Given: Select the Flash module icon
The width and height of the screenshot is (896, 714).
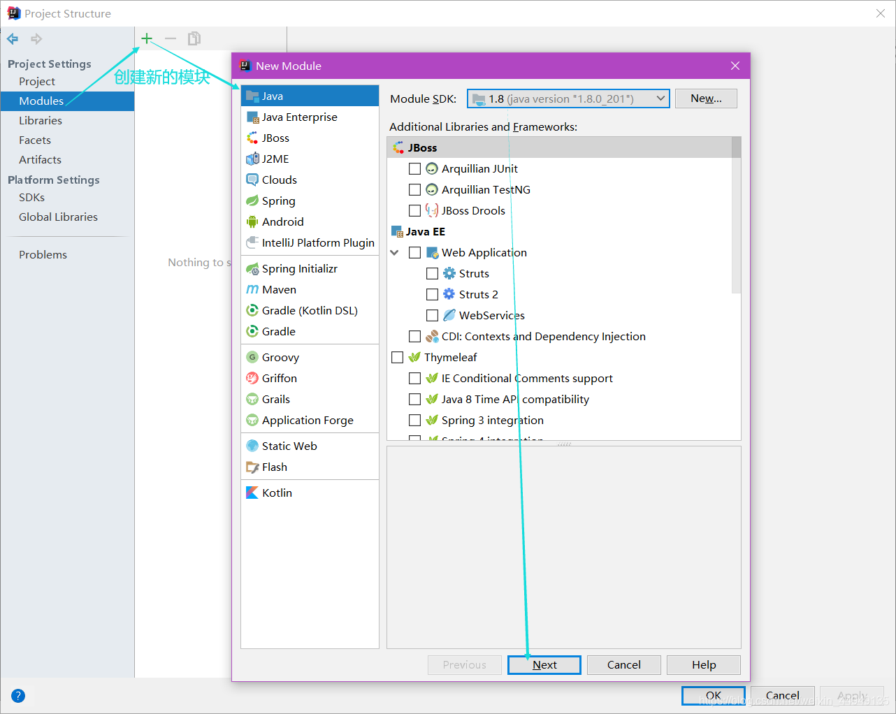Looking at the screenshot, I should (252, 467).
